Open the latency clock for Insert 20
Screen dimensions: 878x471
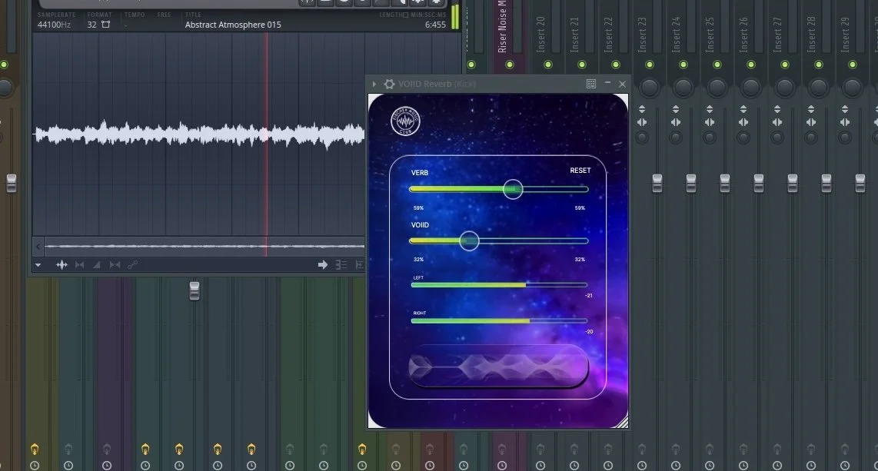tap(540, 466)
